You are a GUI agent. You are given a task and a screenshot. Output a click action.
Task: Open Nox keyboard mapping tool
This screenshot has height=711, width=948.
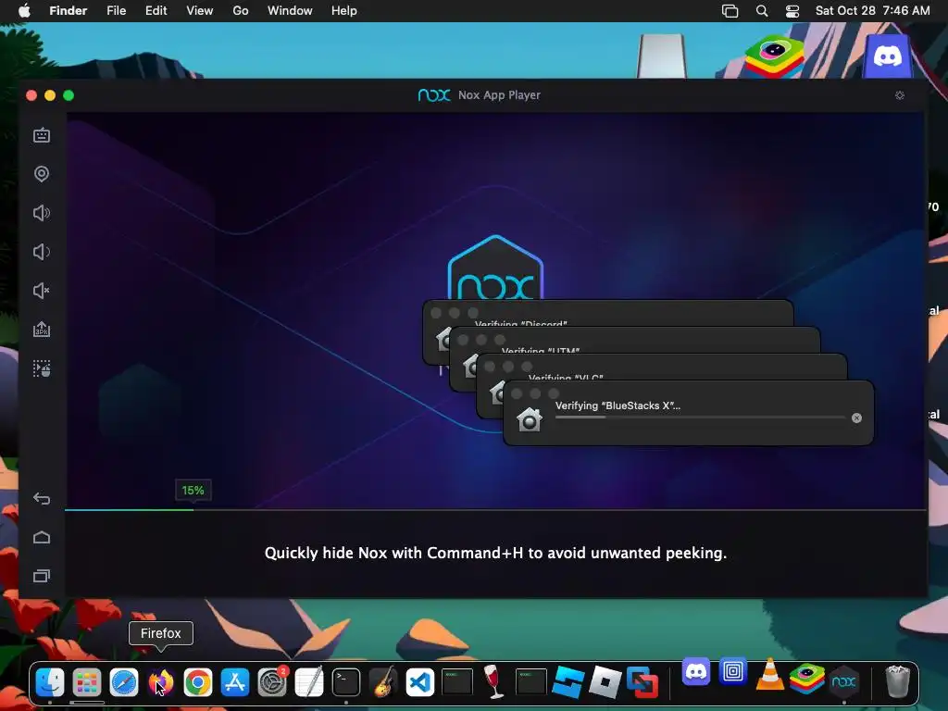pyautogui.click(x=42, y=135)
